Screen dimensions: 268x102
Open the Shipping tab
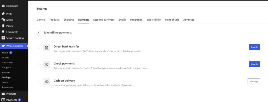(x=69, y=20)
